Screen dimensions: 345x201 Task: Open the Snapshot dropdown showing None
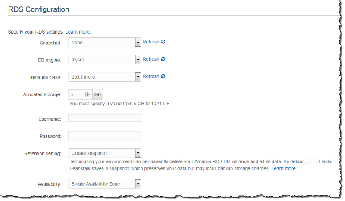click(x=104, y=43)
